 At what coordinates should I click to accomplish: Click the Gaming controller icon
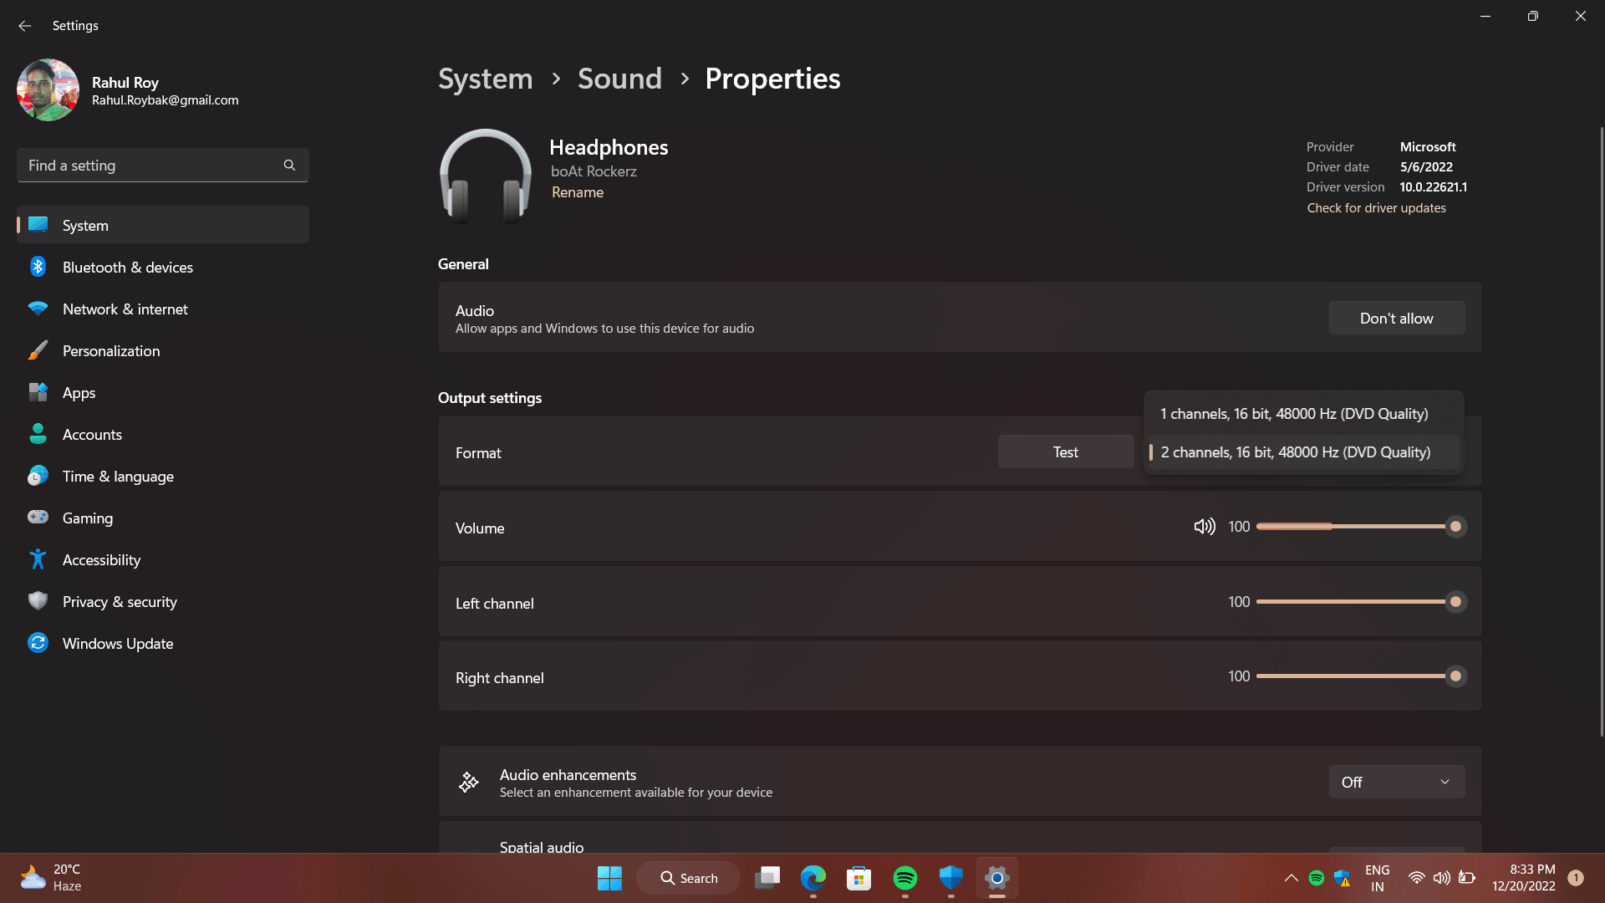[38, 518]
